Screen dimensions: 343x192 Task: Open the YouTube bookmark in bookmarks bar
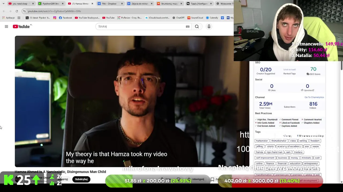point(108,18)
